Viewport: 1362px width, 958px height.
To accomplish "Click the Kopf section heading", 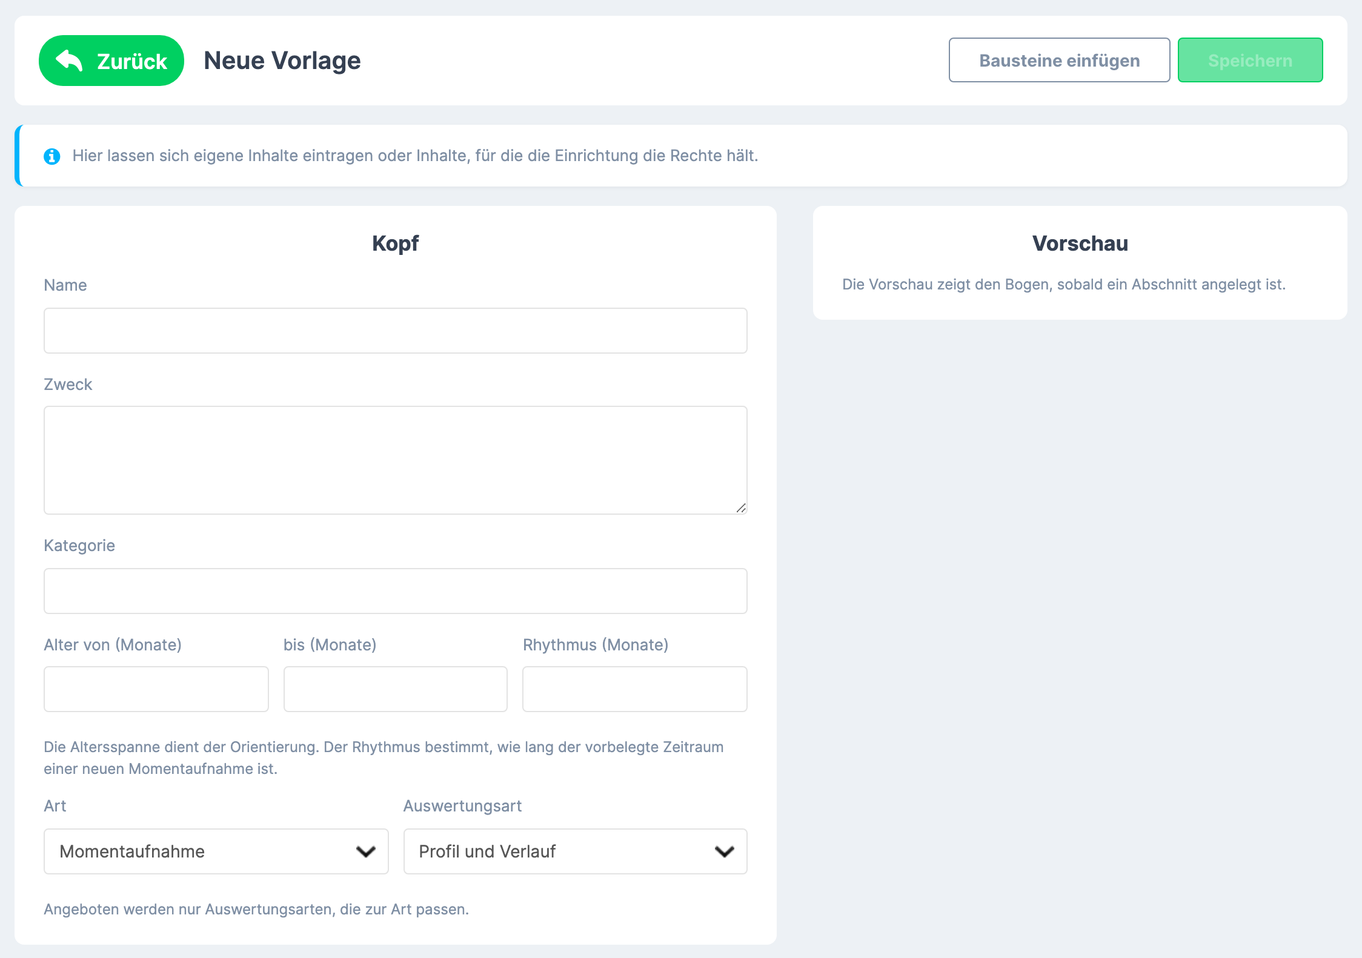I will [396, 243].
